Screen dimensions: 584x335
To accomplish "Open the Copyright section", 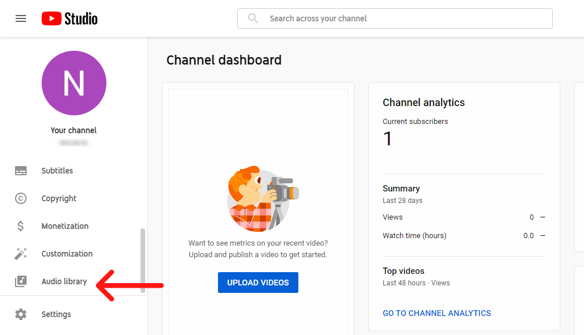I will tap(59, 198).
